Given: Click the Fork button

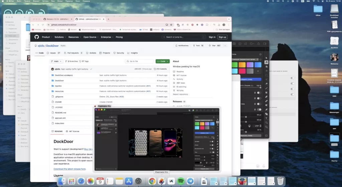Looking at the screenshot, I should 198,46.
